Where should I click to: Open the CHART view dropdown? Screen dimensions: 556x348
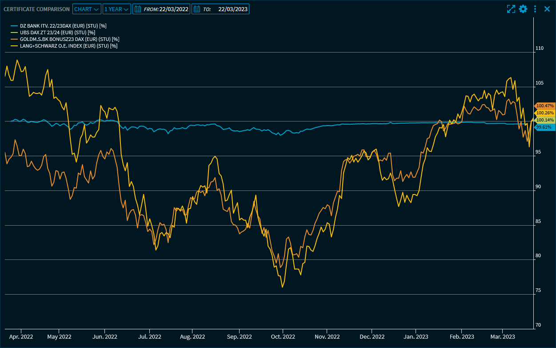tap(86, 9)
